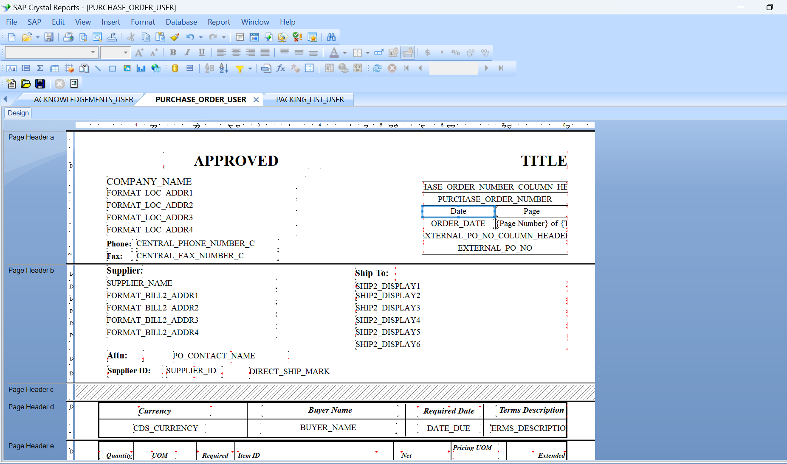Cut the selected object with the scissors icon
The image size is (787, 464).
[131, 37]
